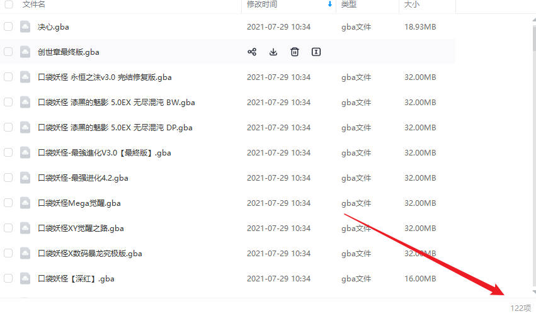Click the file icon of 无尽混沌 DP.gba

[x=25, y=127]
